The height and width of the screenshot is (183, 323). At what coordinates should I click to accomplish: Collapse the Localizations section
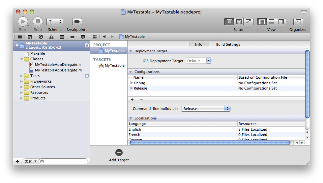click(x=131, y=118)
